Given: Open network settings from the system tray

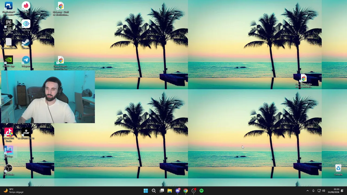Looking at the screenshot, I should point(319,191).
